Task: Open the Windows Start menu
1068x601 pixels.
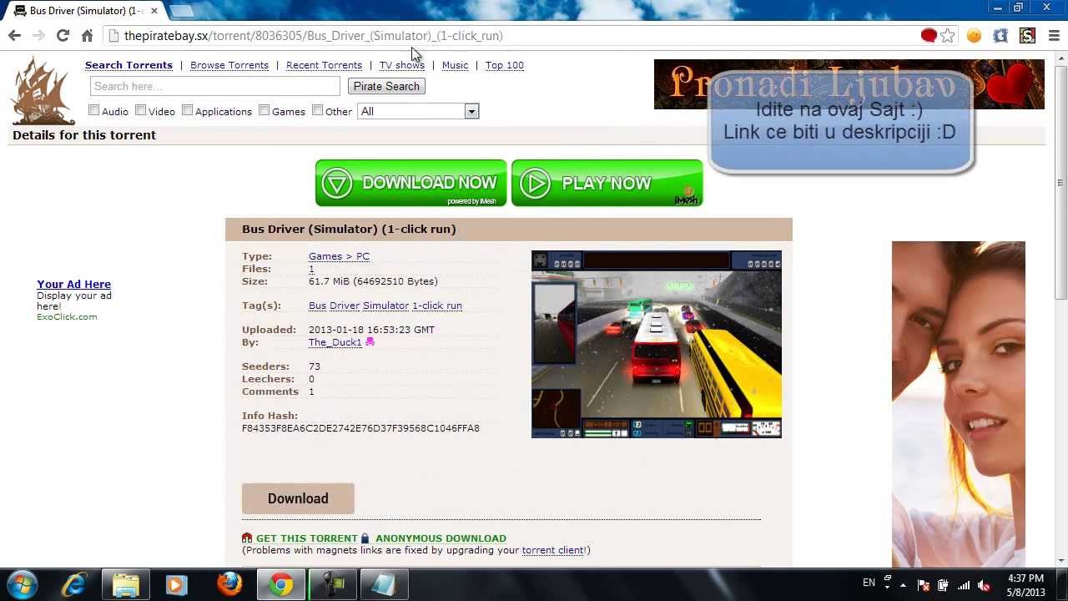Action: click(x=23, y=584)
